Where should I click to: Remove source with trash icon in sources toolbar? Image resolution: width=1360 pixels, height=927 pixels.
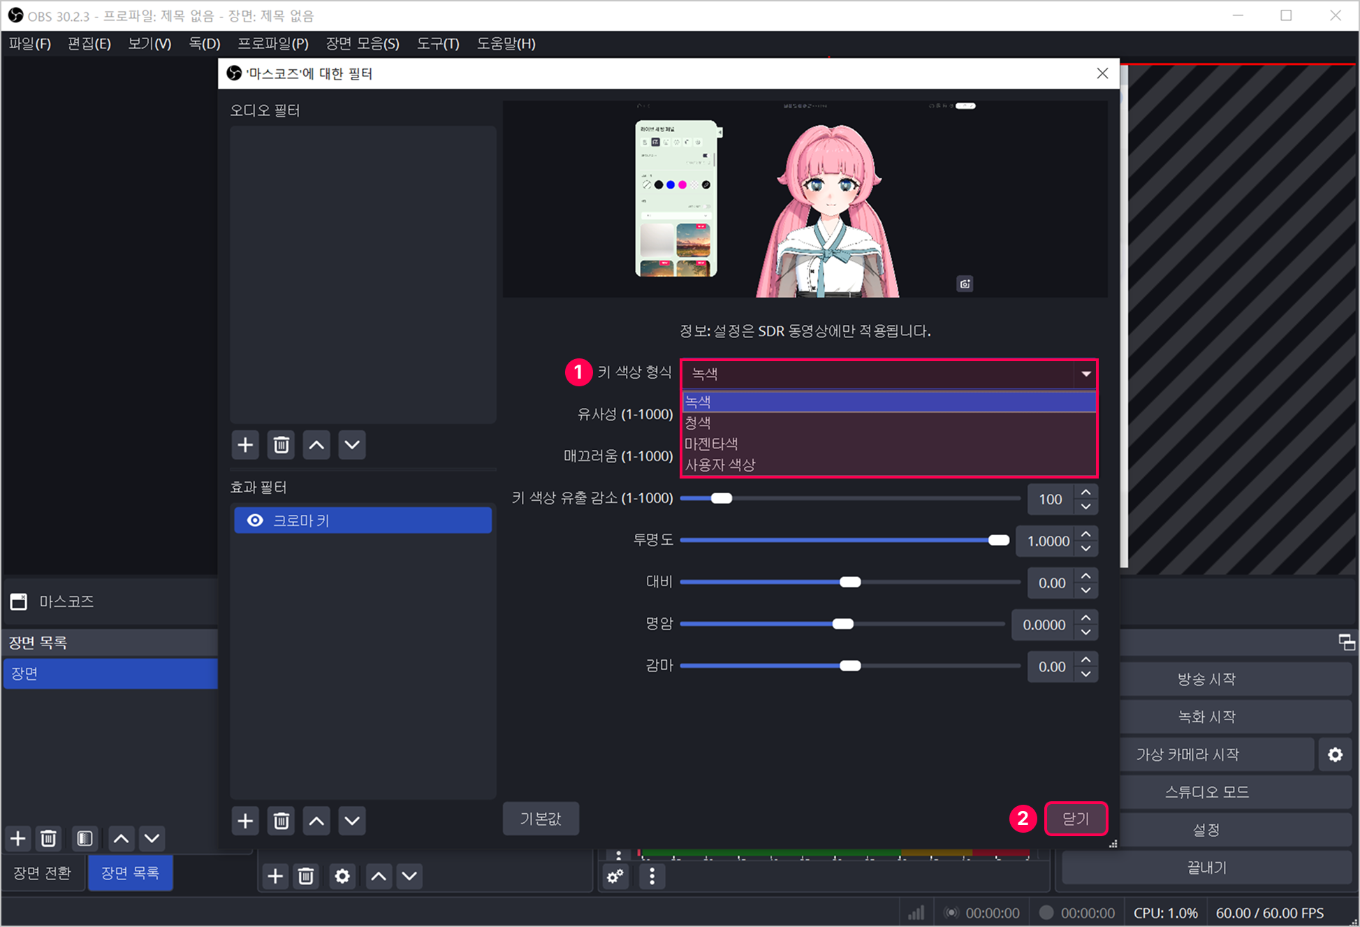(x=306, y=876)
